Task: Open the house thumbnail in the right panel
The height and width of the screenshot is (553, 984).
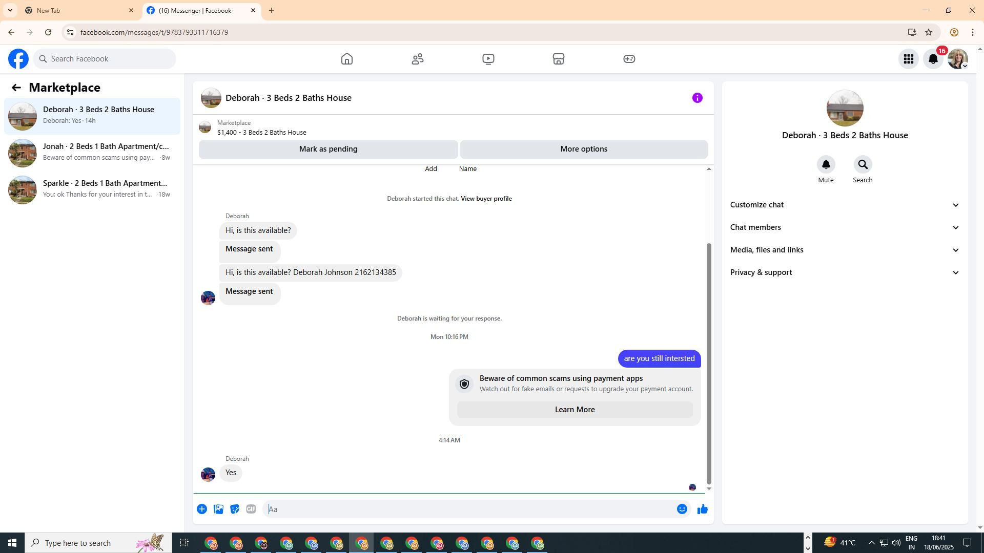Action: 845,108
